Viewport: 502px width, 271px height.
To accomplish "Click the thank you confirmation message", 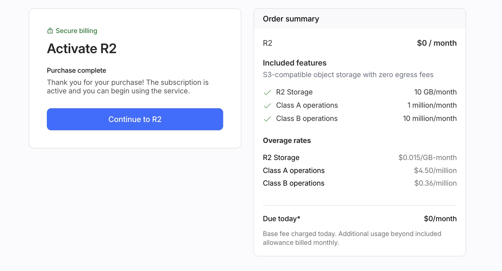I will click(128, 86).
